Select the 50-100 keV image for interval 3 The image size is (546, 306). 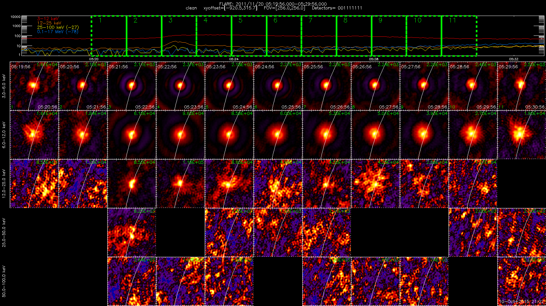point(132,281)
